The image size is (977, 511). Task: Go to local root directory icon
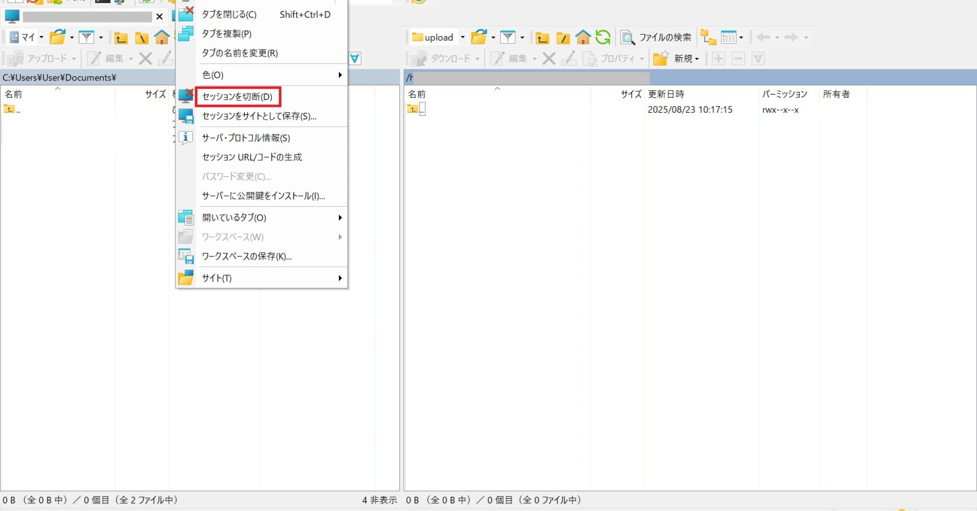[x=142, y=38]
